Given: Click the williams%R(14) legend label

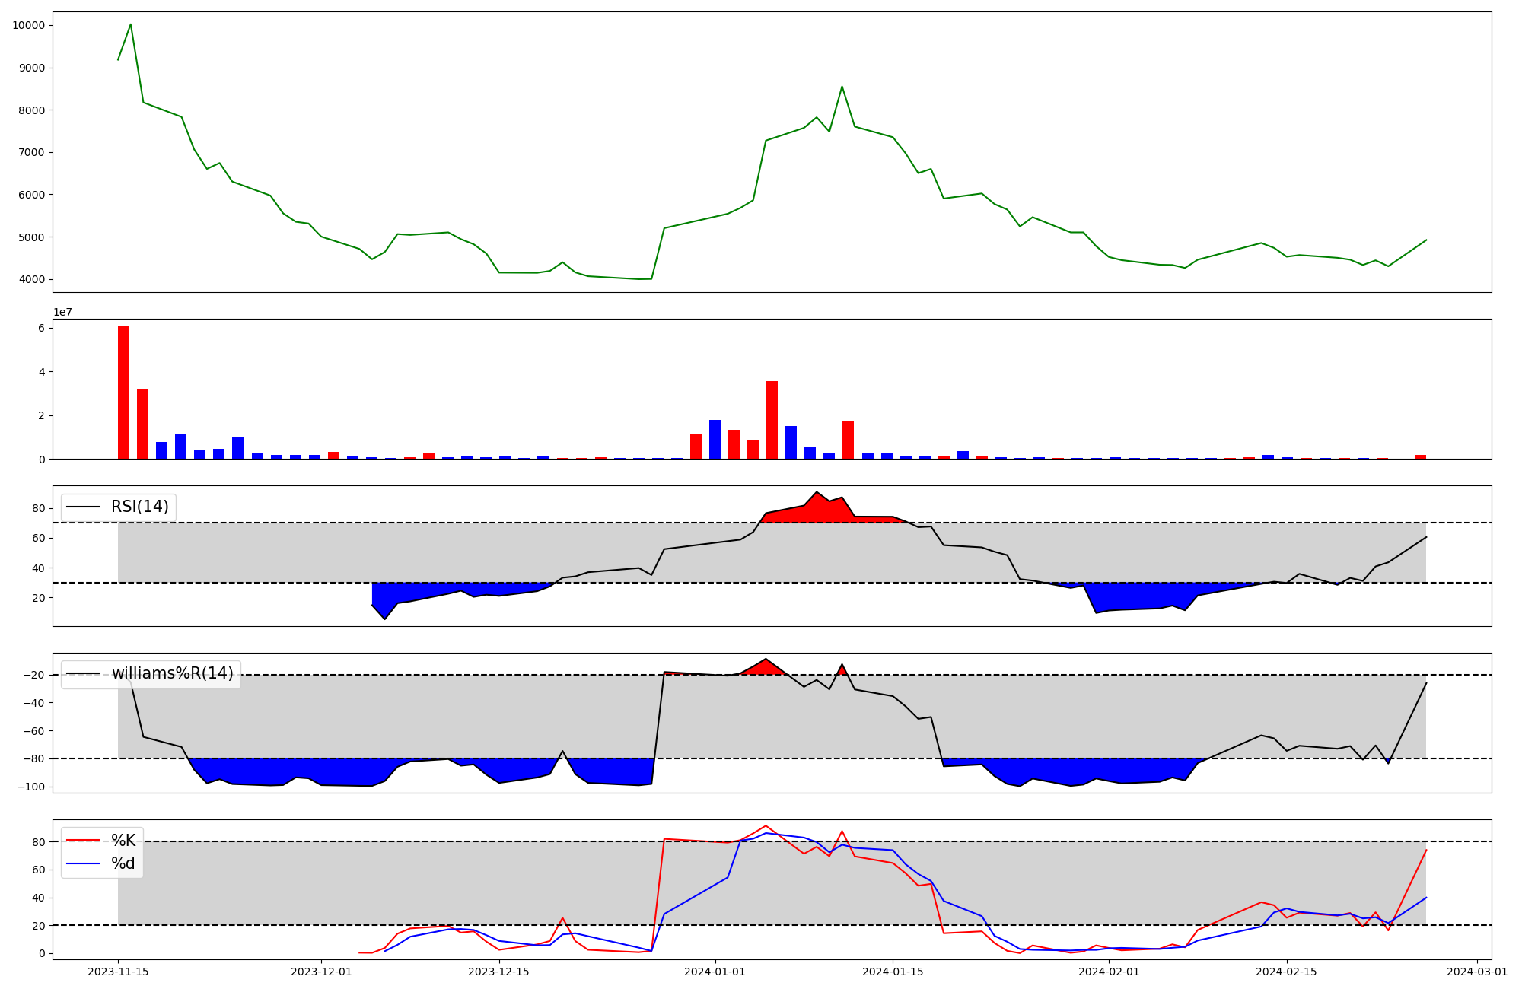Looking at the screenshot, I should (172, 673).
